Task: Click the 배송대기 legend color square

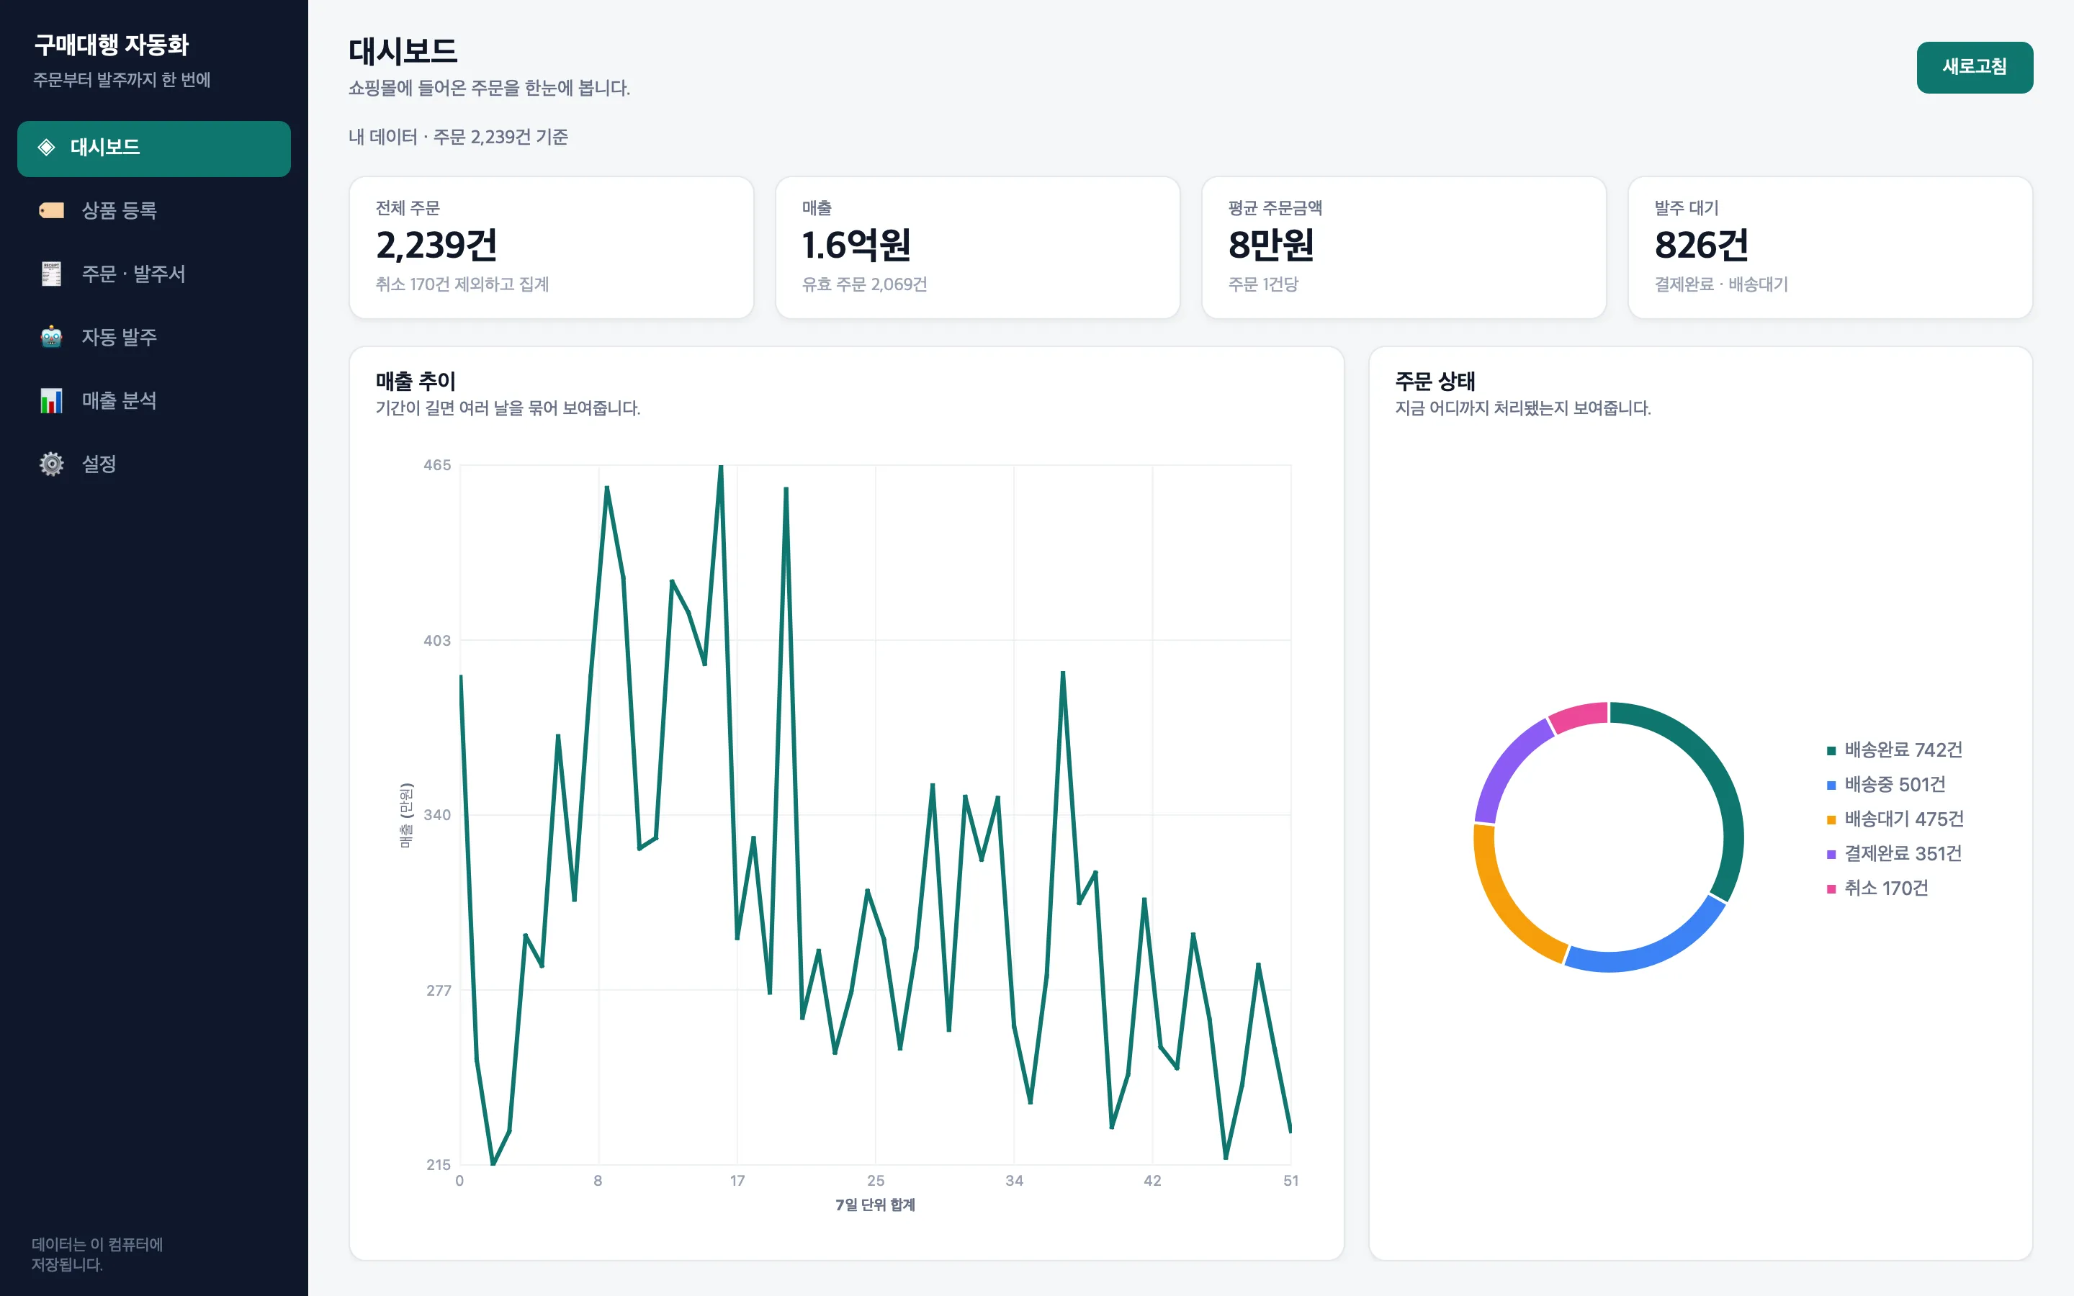Action: pos(1831,820)
